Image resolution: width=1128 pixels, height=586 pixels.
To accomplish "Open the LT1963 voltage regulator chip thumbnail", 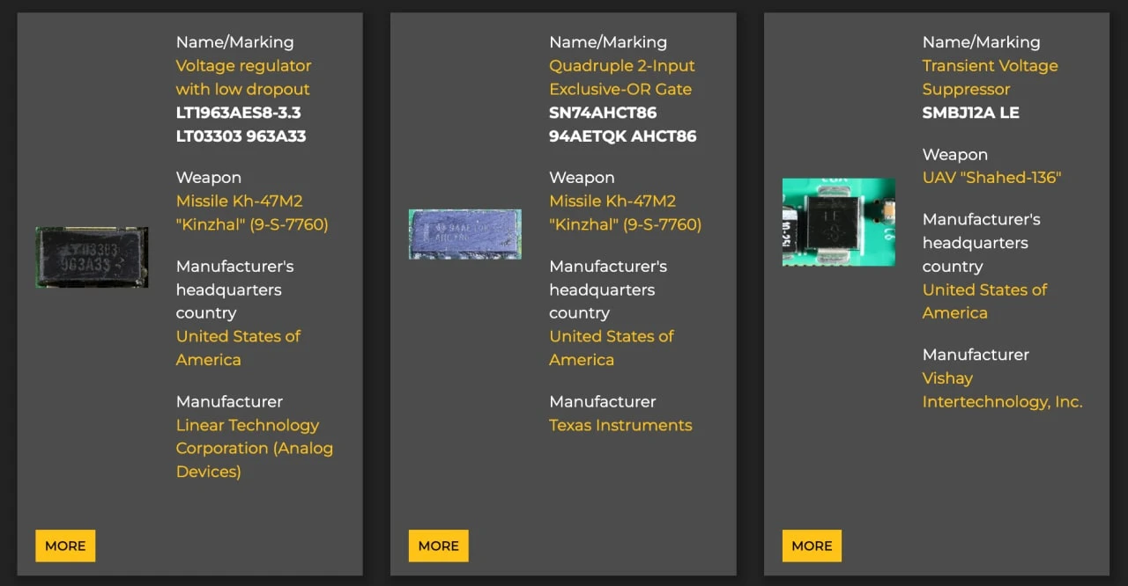I will pyautogui.click(x=92, y=257).
